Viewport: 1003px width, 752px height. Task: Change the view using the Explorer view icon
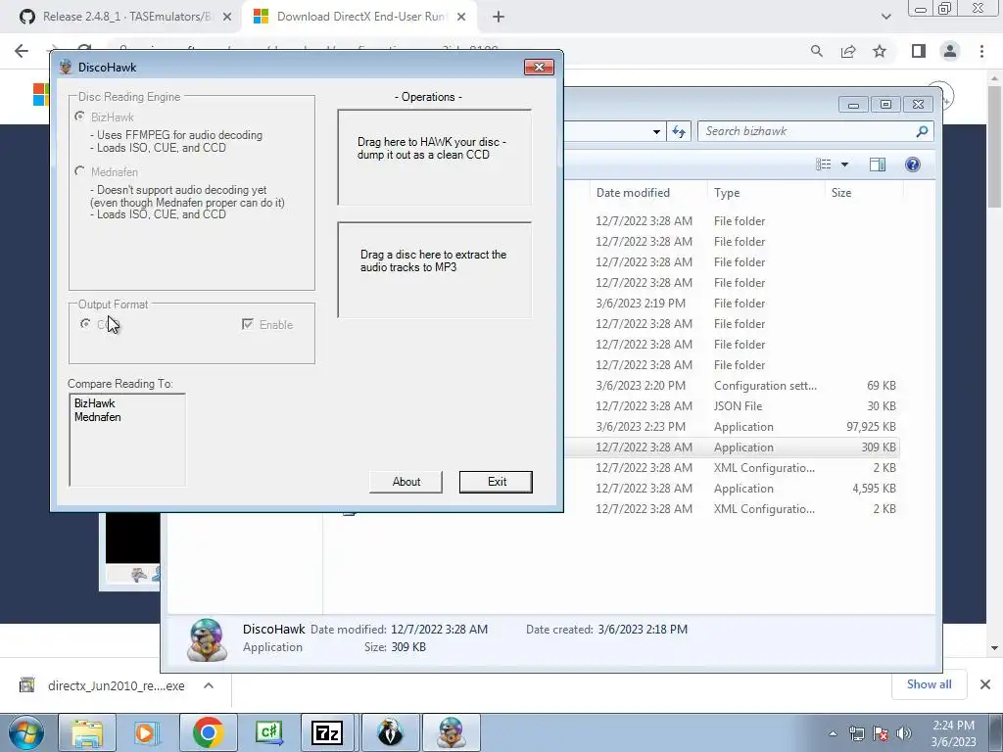823,164
